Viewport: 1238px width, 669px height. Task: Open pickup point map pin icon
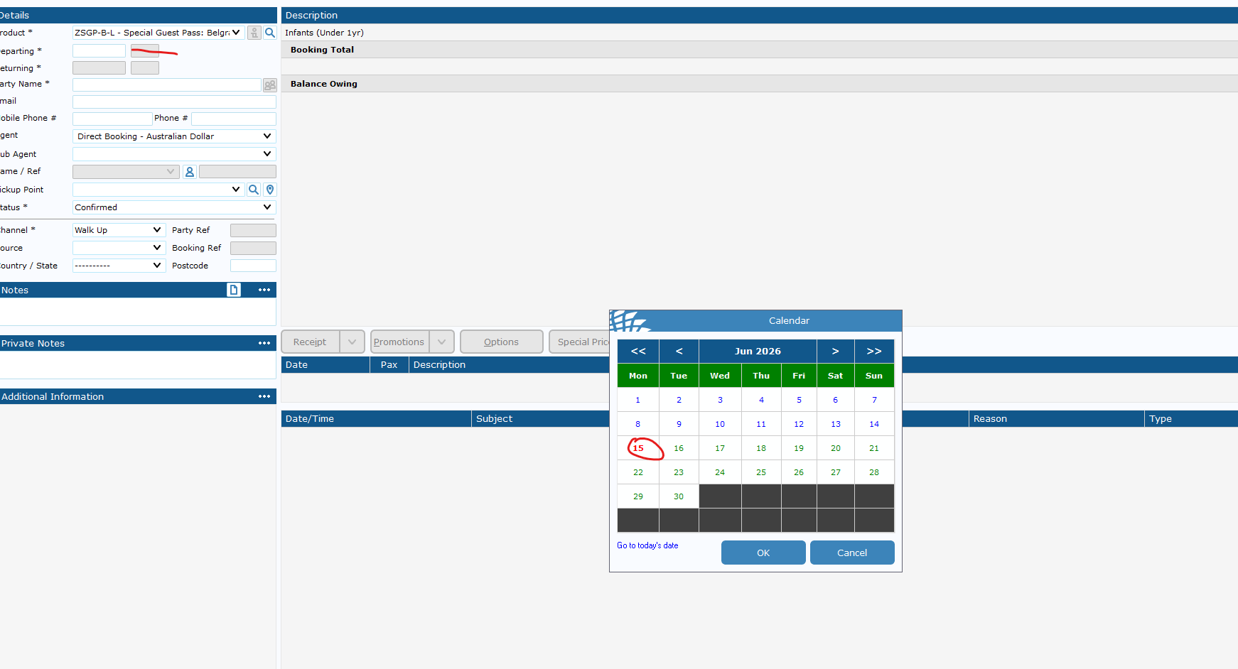click(x=270, y=190)
